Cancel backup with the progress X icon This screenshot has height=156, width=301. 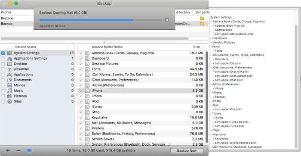click(167, 20)
